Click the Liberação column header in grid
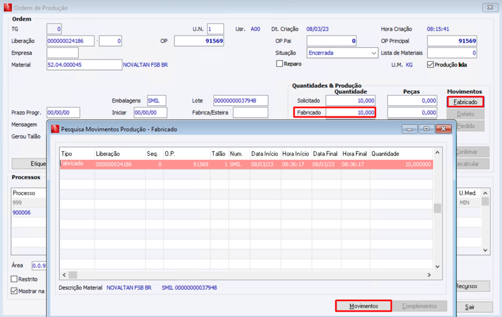This screenshot has width=502, height=317. pos(120,154)
